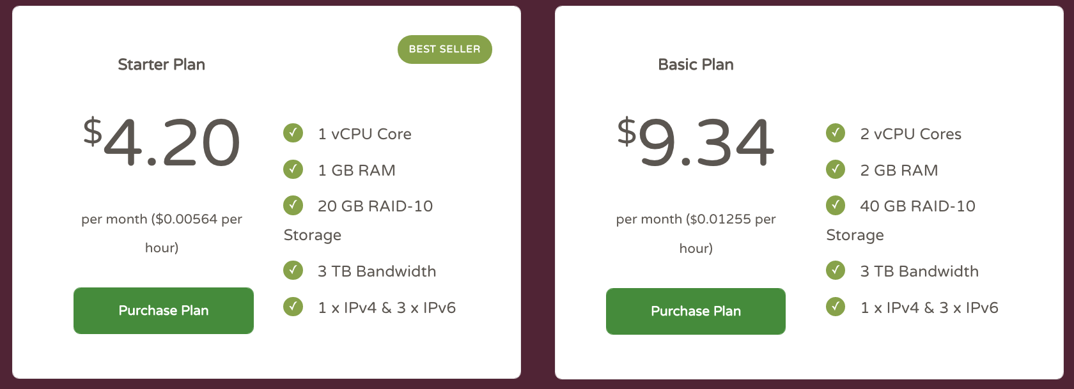Click checkmark icon beside 1 GB RAM
Image resolution: width=1074 pixels, height=389 pixels.
293,169
